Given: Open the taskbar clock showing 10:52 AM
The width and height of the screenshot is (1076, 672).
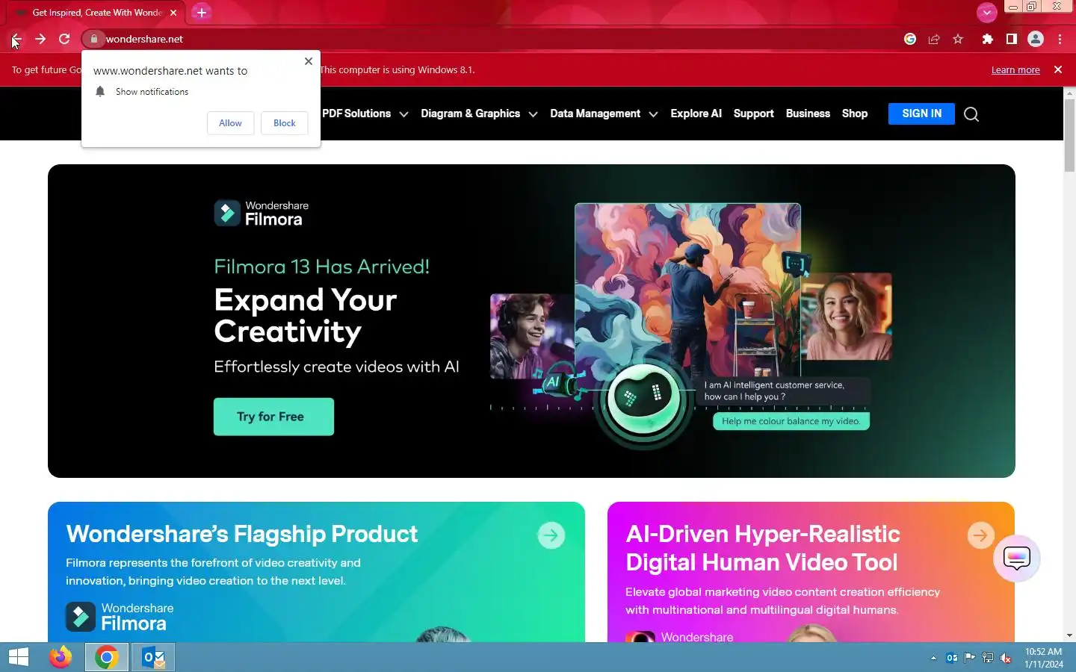Looking at the screenshot, I should [1044, 658].
